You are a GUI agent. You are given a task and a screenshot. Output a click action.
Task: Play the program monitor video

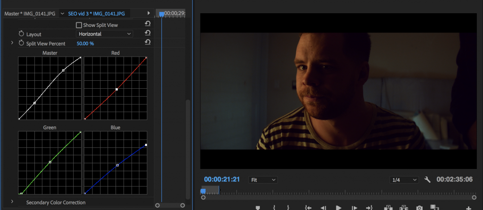click(339, 208)
